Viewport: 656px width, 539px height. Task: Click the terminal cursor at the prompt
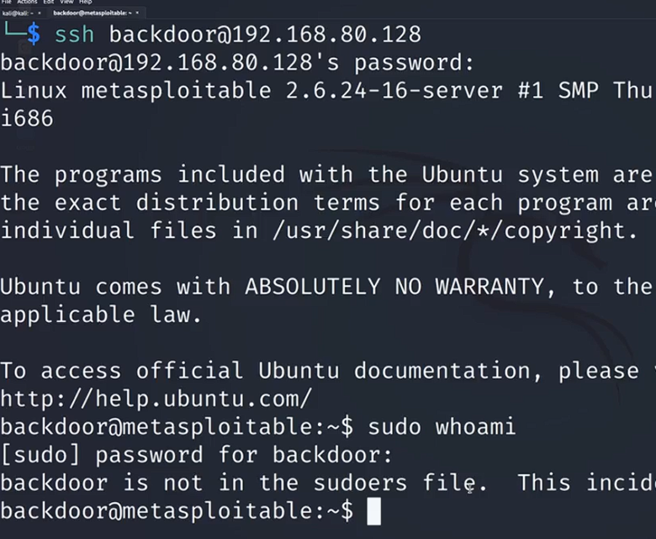[374, 510]
